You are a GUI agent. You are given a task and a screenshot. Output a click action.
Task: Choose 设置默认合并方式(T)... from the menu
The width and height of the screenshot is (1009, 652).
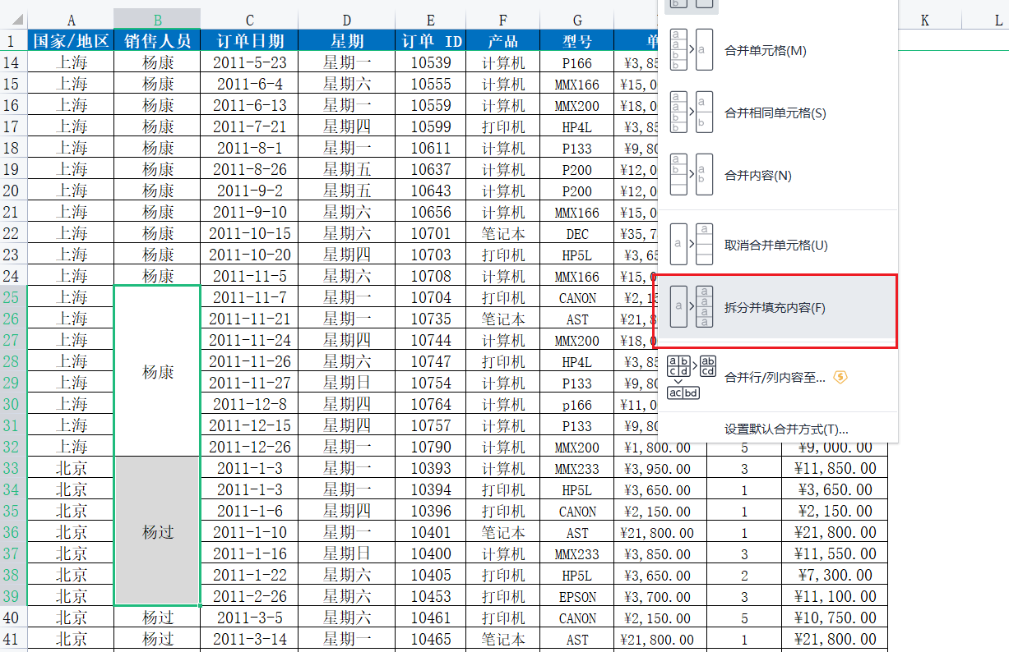(785, 429)
